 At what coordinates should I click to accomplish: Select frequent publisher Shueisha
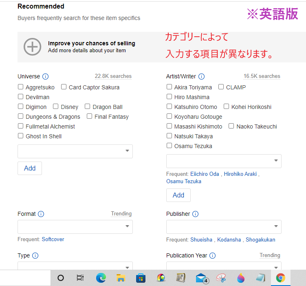pos(201,240)
